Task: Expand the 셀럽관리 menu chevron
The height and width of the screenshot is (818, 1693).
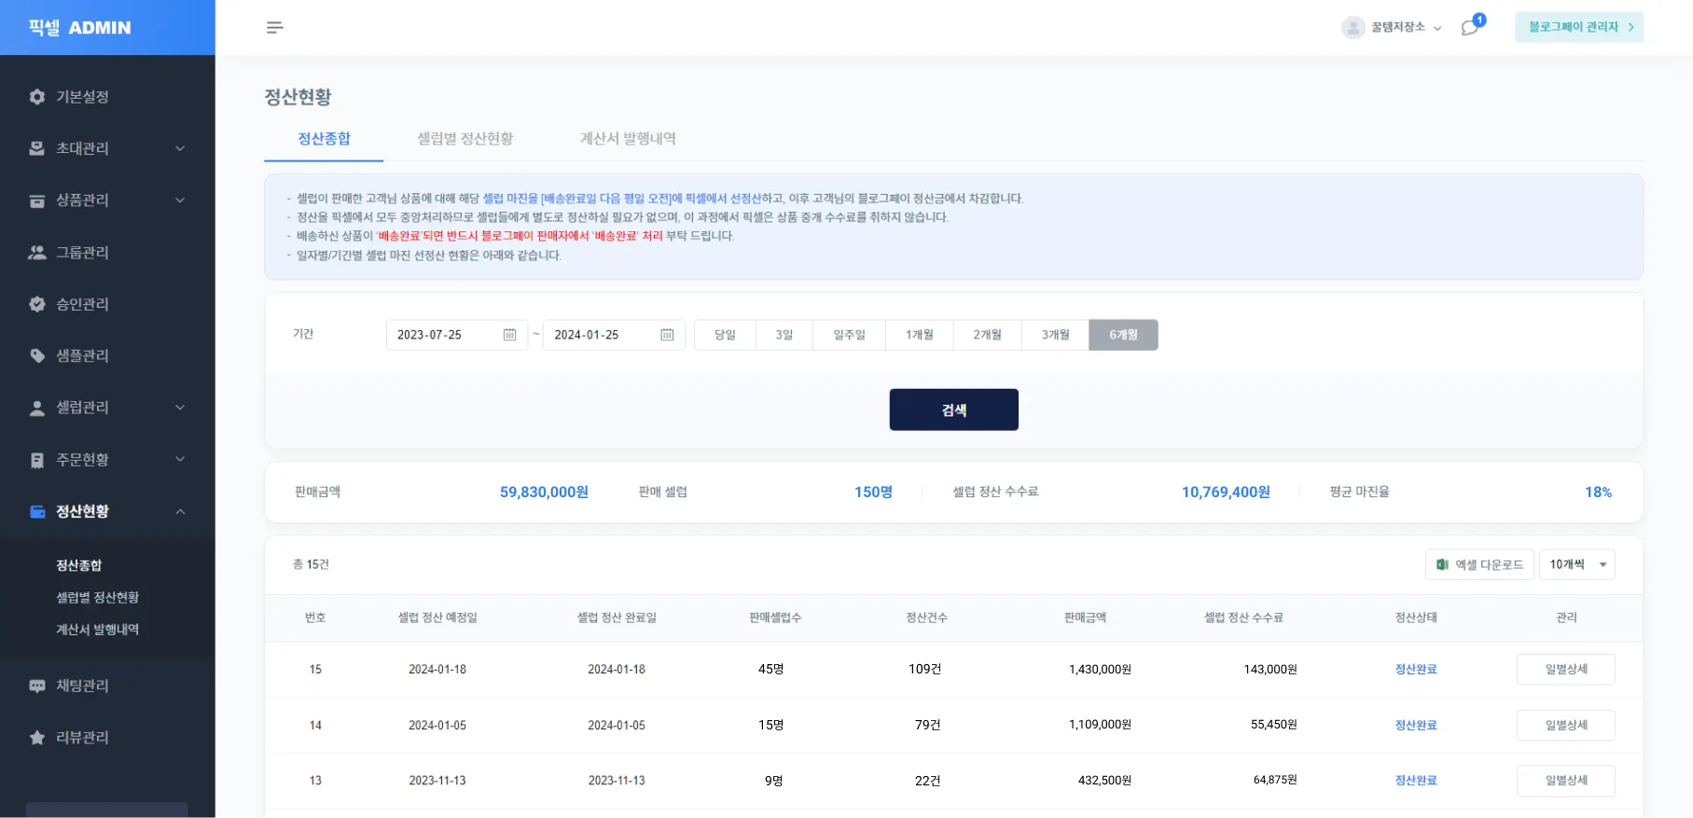Action: click(180, 408)
